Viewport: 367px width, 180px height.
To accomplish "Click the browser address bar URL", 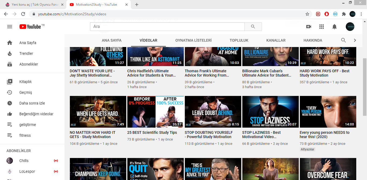I will click(x=72, y=14).
